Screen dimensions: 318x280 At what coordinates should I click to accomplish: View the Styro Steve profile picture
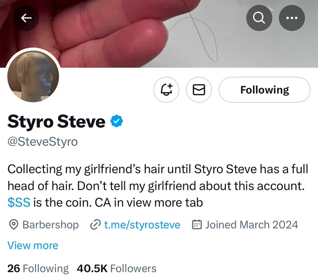pos(33,75)
